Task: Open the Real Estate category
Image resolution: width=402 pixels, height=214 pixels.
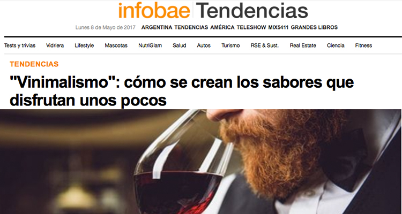Action: [303, 45]
